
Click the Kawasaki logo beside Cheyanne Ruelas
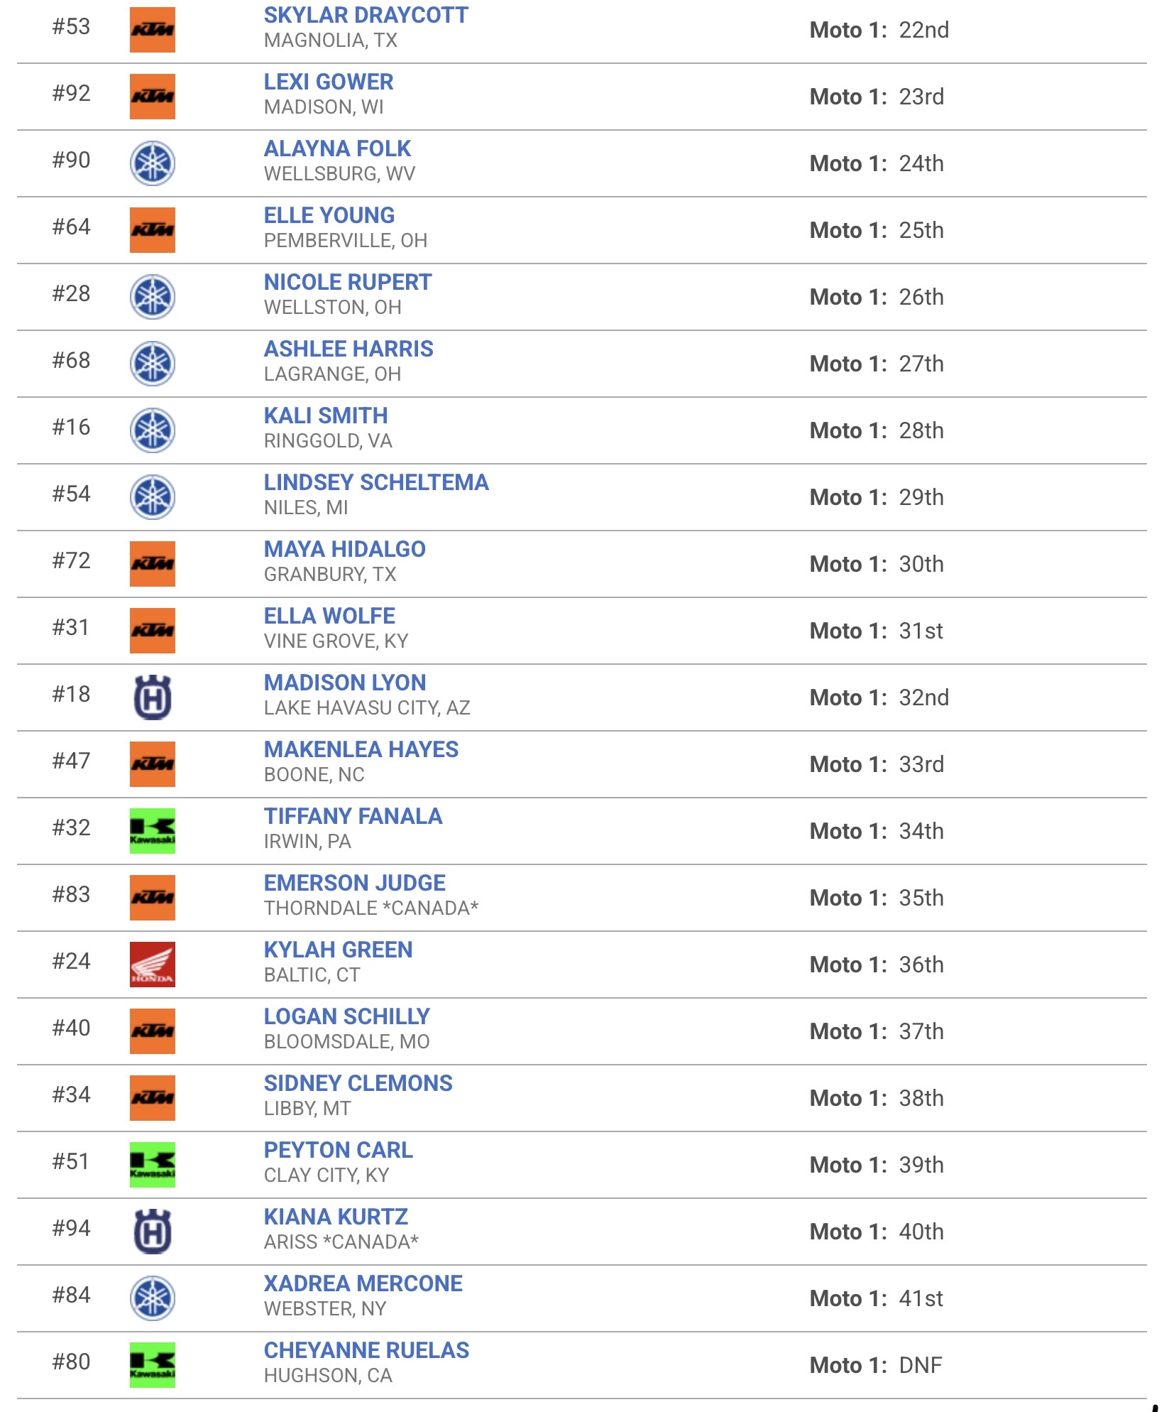[153, 1365]
